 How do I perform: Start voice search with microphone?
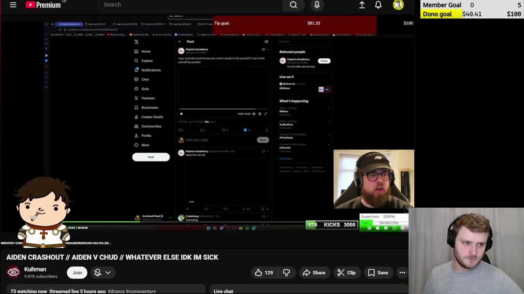(x=317, y=5)
